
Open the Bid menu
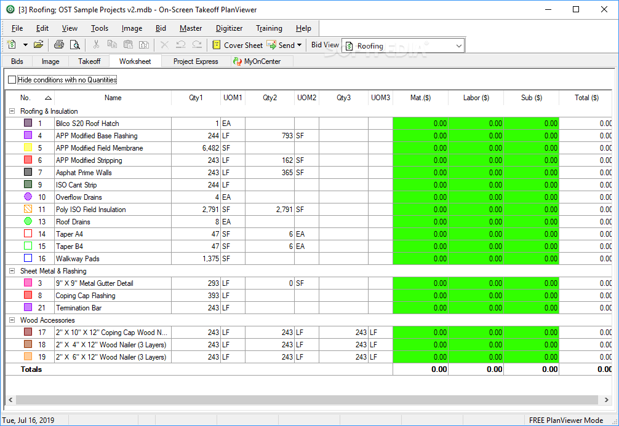(x=161, y=28)
